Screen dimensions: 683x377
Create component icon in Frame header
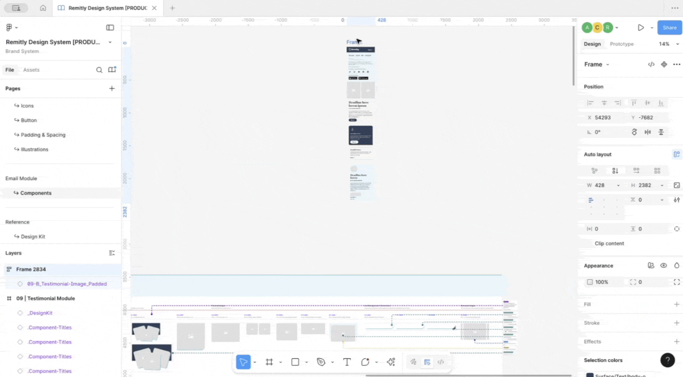664,64
